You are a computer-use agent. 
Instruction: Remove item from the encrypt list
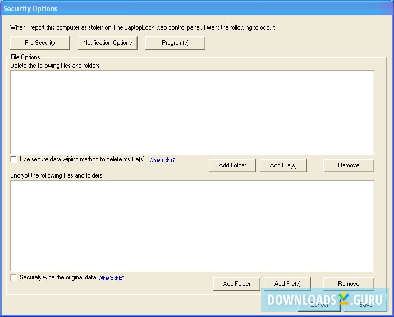point(349,284)
